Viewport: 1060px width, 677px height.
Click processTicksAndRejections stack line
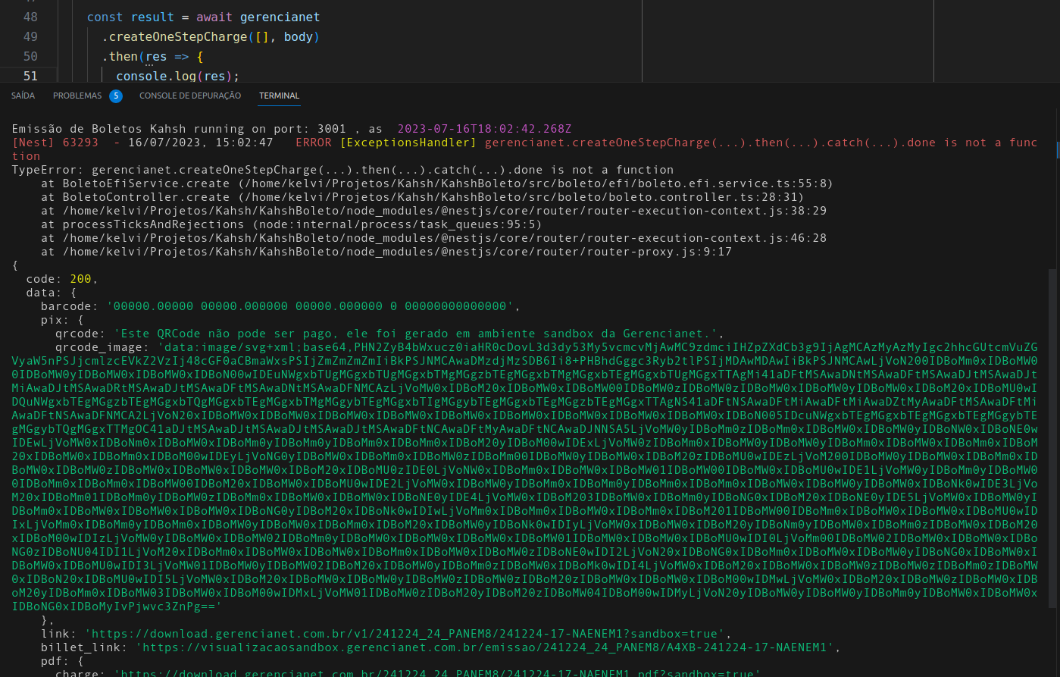click(x=292, y=224)
